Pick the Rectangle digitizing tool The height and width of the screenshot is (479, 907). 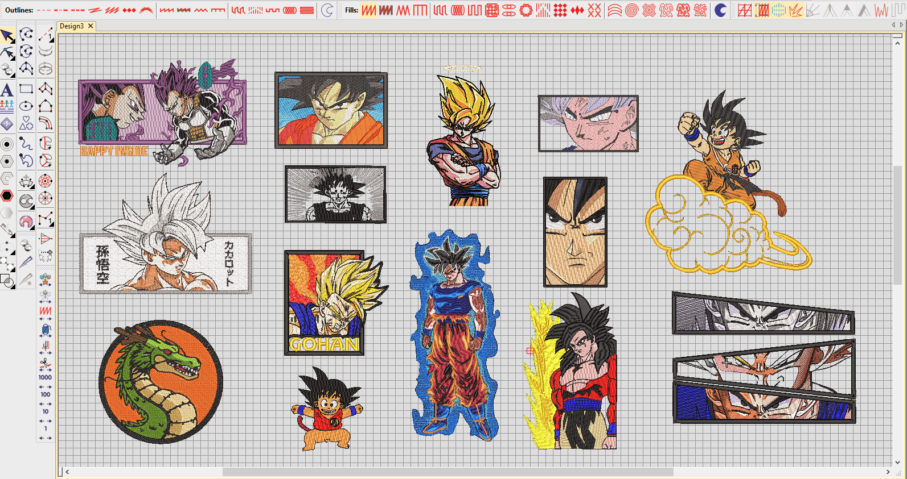click(26, 89)
